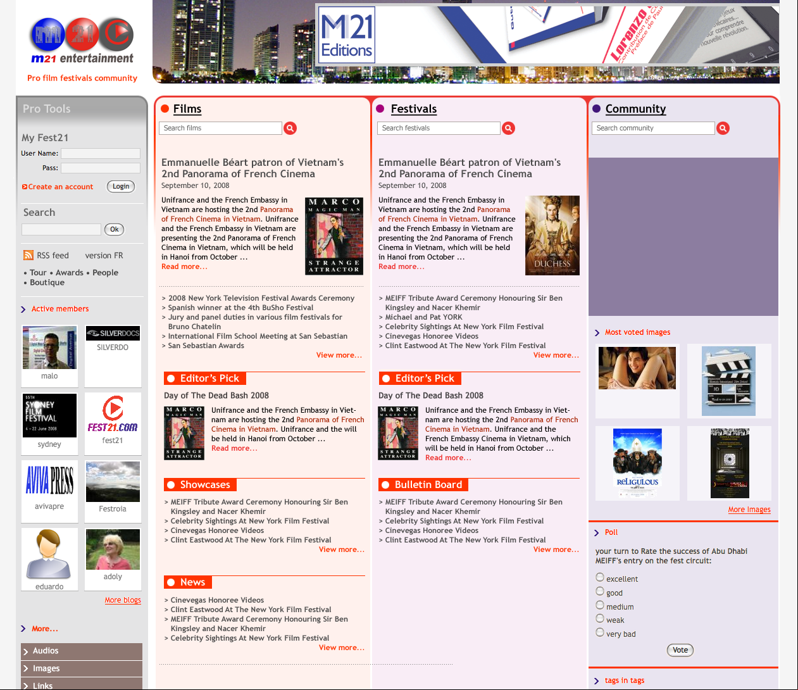Open the Marco Strange Attractor poster in Films
This screenshot has width=798, height=690.
click(x=334, y=236)
